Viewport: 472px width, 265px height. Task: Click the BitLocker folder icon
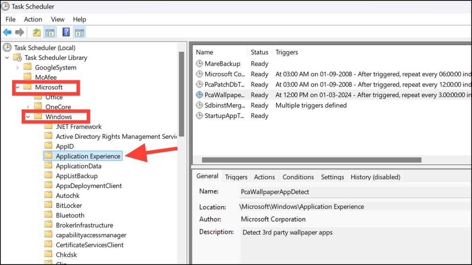pos(48,205)
